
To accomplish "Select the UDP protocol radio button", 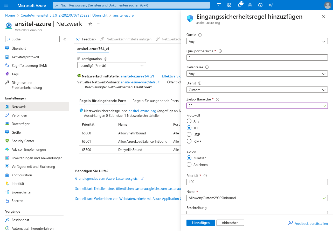I will click(x=189, y=135).
